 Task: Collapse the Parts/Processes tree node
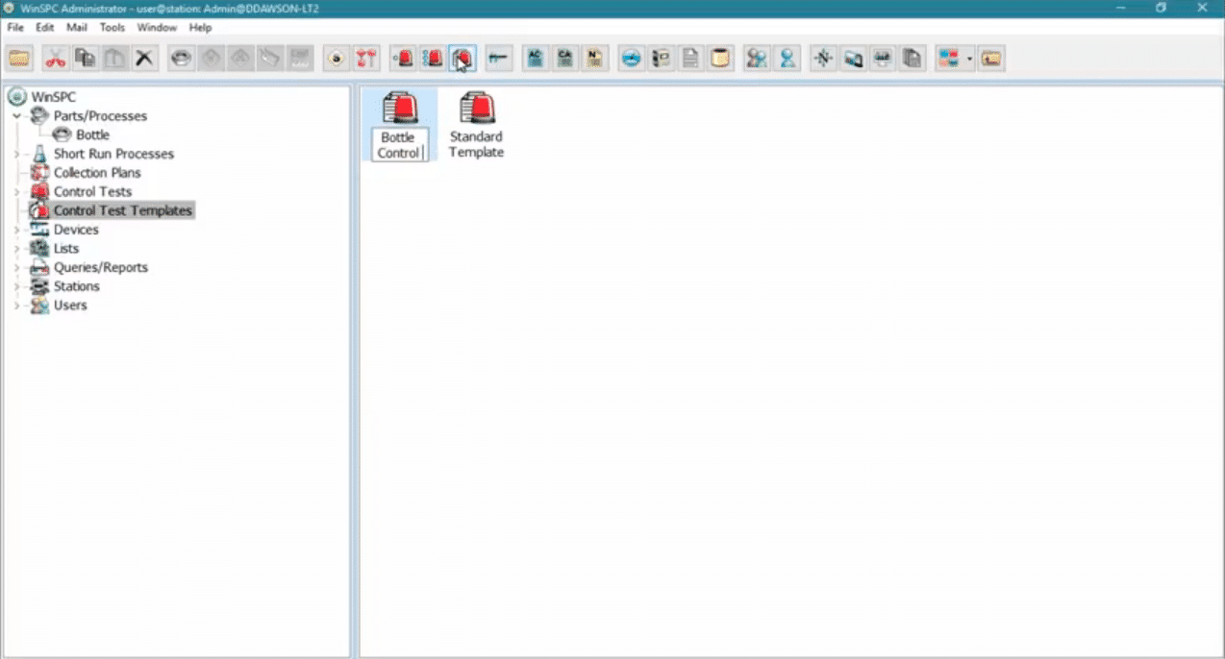click(16, 116)
